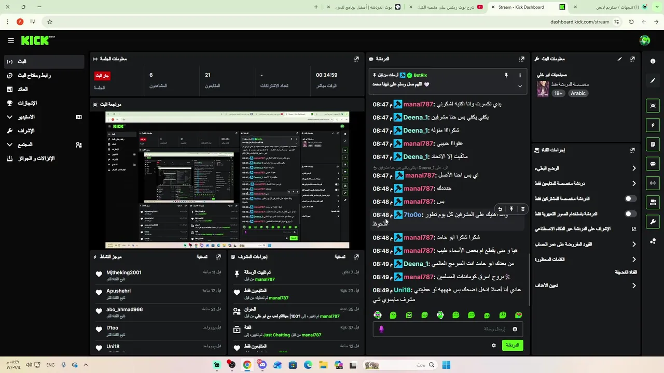
Task: Expand the set goals option
Action: pyautogui.click(x=634, y=285)
